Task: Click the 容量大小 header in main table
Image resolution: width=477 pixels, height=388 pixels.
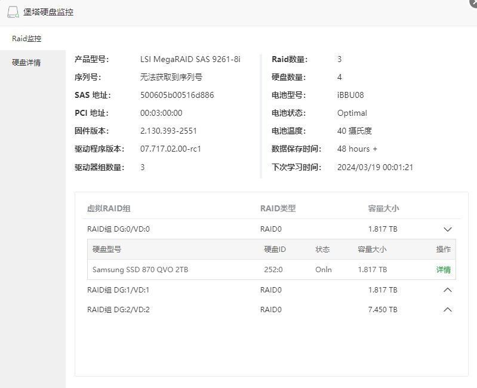Action: coord(383,208)
